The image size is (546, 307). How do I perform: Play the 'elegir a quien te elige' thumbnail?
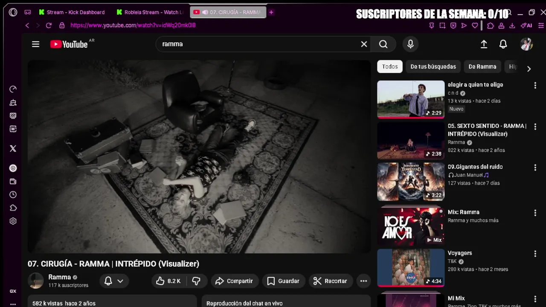[x=411, y=99]
